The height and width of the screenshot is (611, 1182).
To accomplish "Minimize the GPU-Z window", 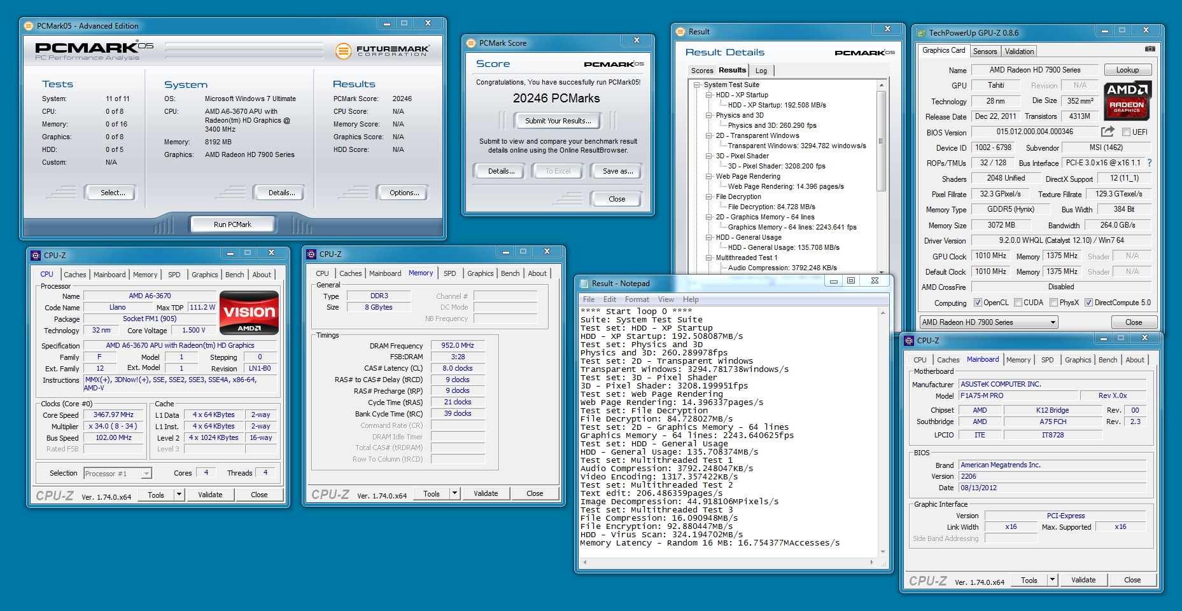I will (1105, 31).
